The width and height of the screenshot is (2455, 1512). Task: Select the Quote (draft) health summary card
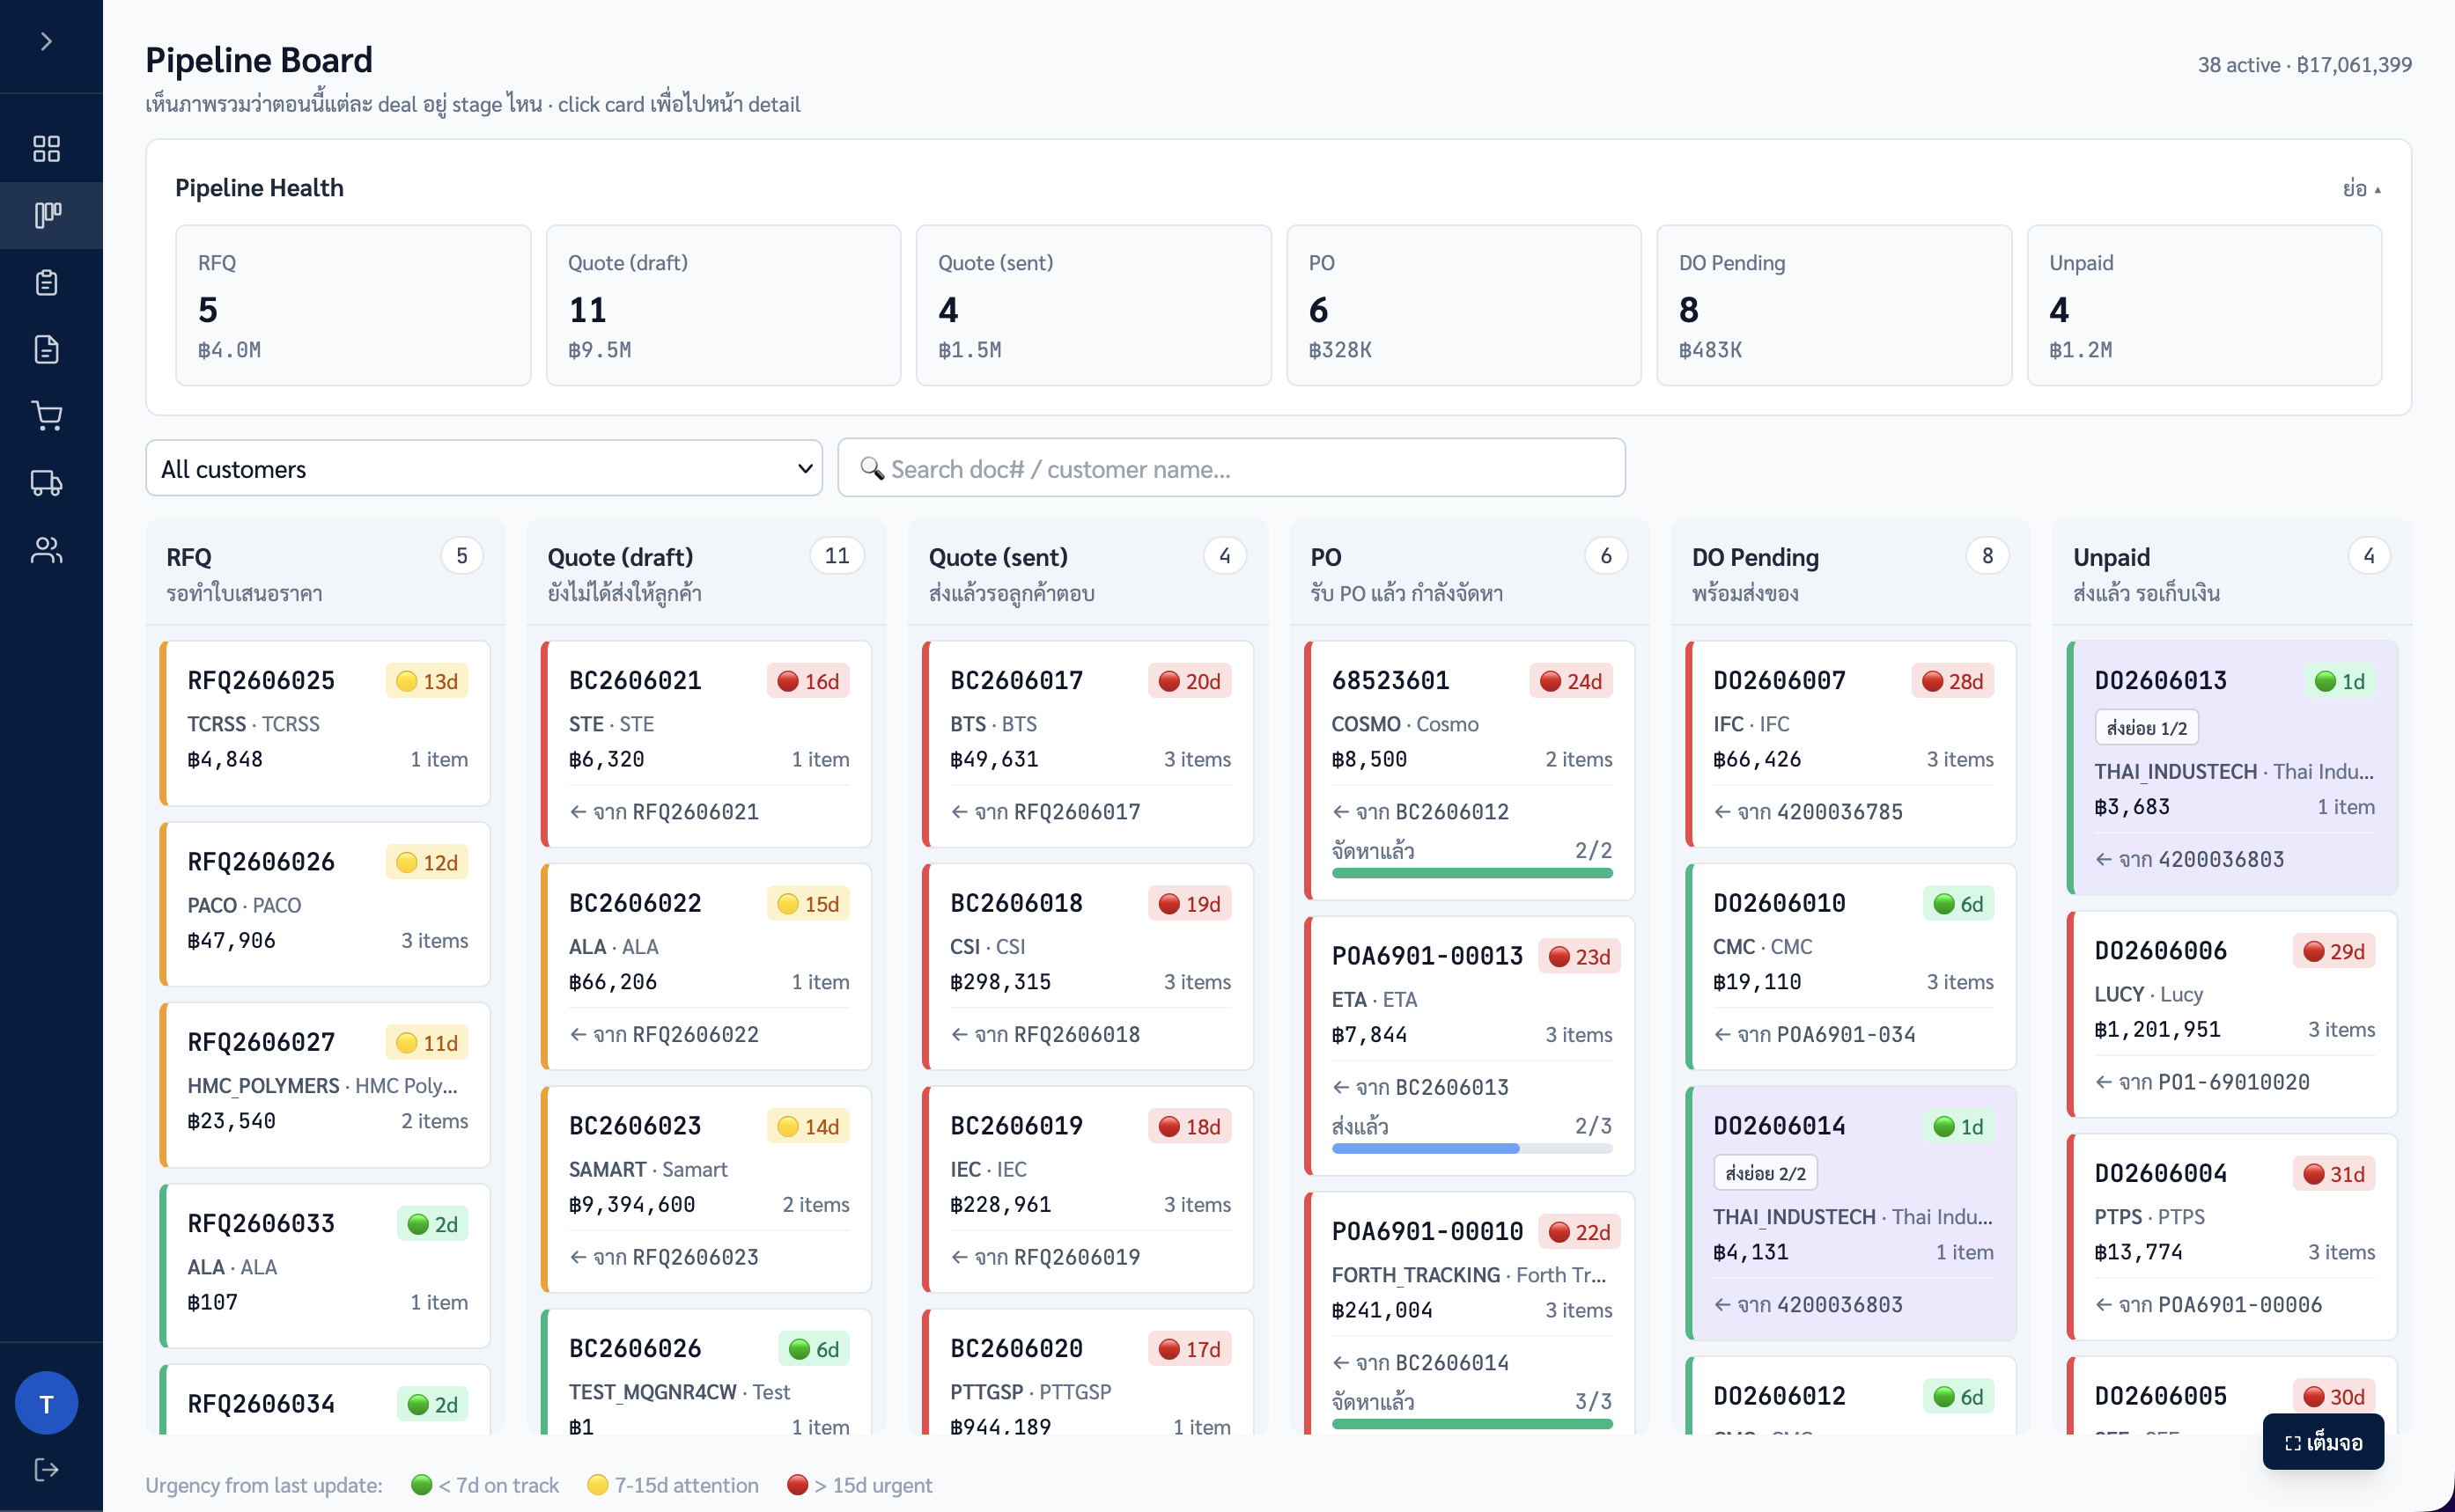pyautogui.click(x=723, y=305)
